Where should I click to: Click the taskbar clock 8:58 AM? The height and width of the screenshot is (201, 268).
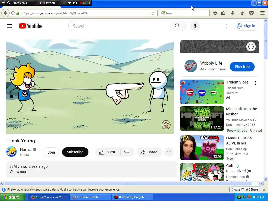point(258,197)
